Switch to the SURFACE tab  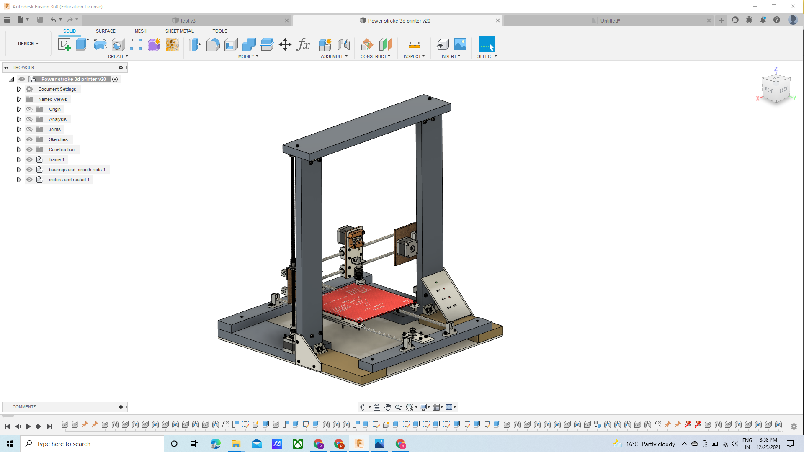tap(105, 31)
